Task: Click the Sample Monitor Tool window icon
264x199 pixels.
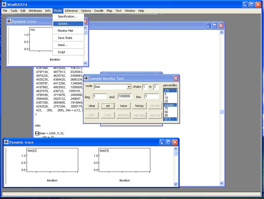Action: [87, 78]
